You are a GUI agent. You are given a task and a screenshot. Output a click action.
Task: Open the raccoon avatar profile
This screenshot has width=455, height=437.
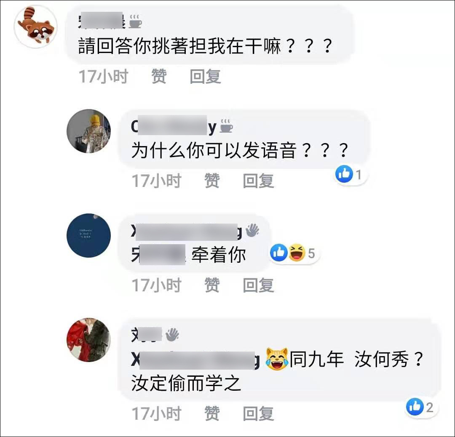(36, 26)
